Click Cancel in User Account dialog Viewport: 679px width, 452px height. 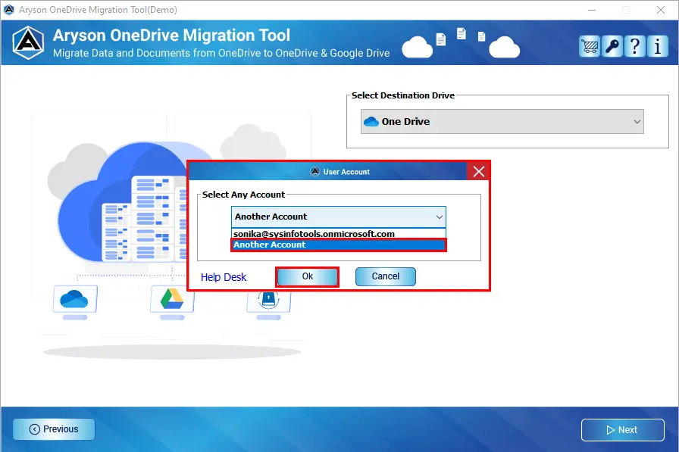pos(386,276)
